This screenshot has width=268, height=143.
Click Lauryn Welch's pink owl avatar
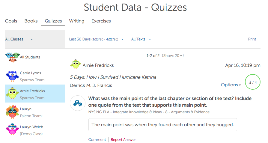[12, 130]
